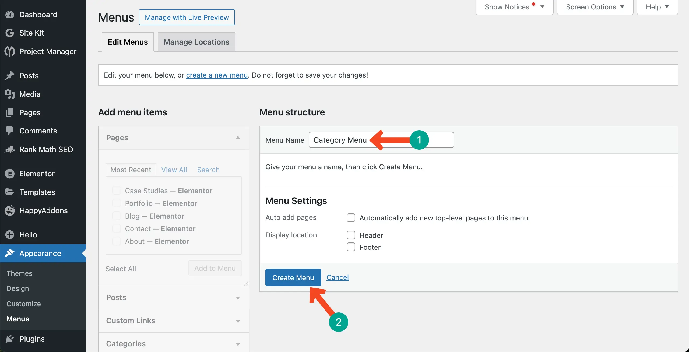
Task: Click the Add to Menu button
Action: (215, 268)
